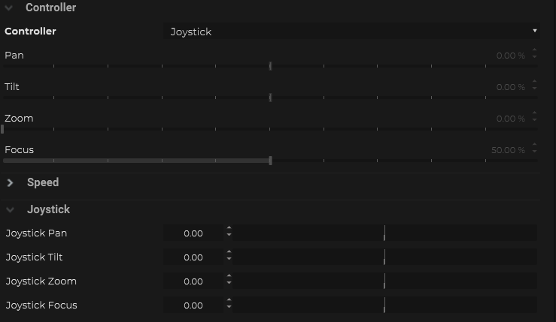
Task: Click the Pan percentage value field
Action: [510, 56]
